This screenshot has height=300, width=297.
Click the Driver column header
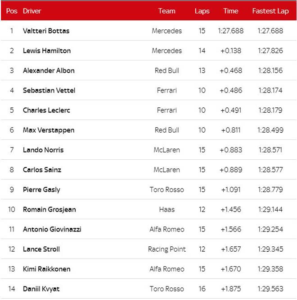tap(32, 11)
